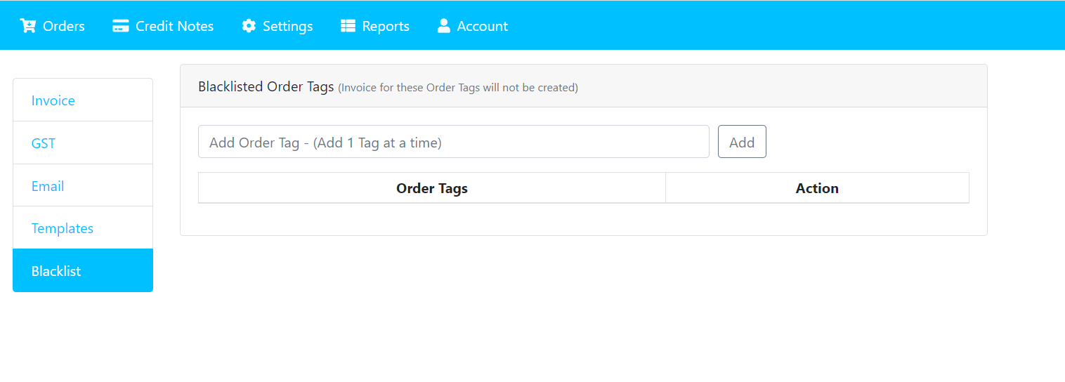Select the GST sidebar tab

[x=83, y=143]
